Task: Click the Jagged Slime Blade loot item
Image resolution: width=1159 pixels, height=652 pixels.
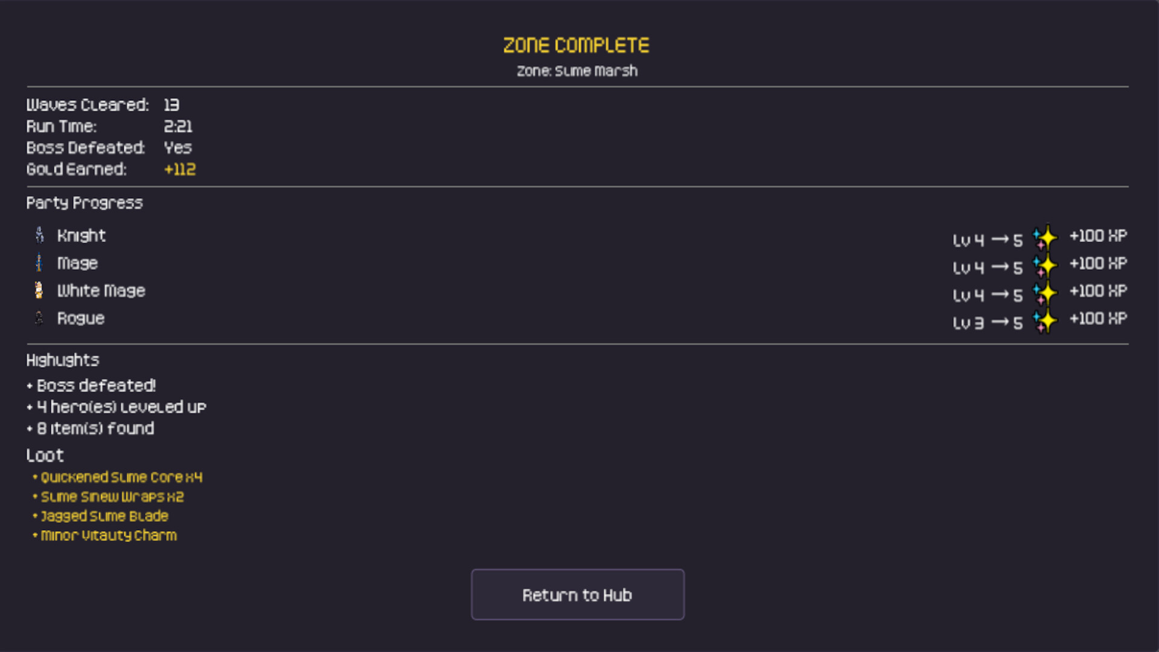Action: click(104, 516)
